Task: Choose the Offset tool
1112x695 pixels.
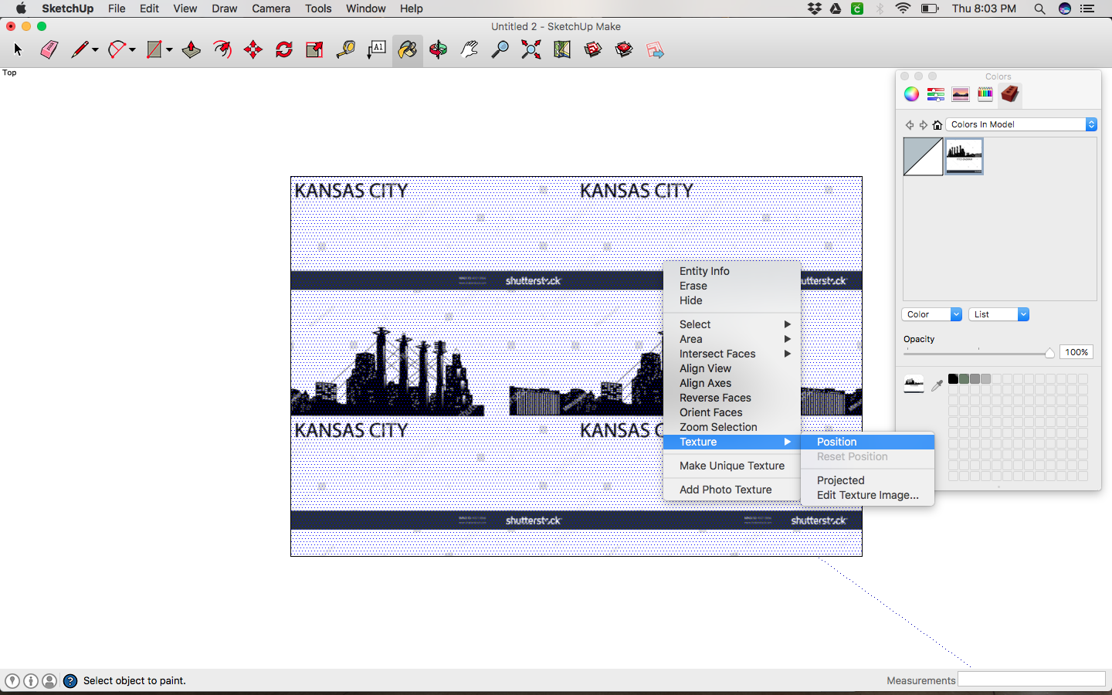Action: tap(222, 50)
